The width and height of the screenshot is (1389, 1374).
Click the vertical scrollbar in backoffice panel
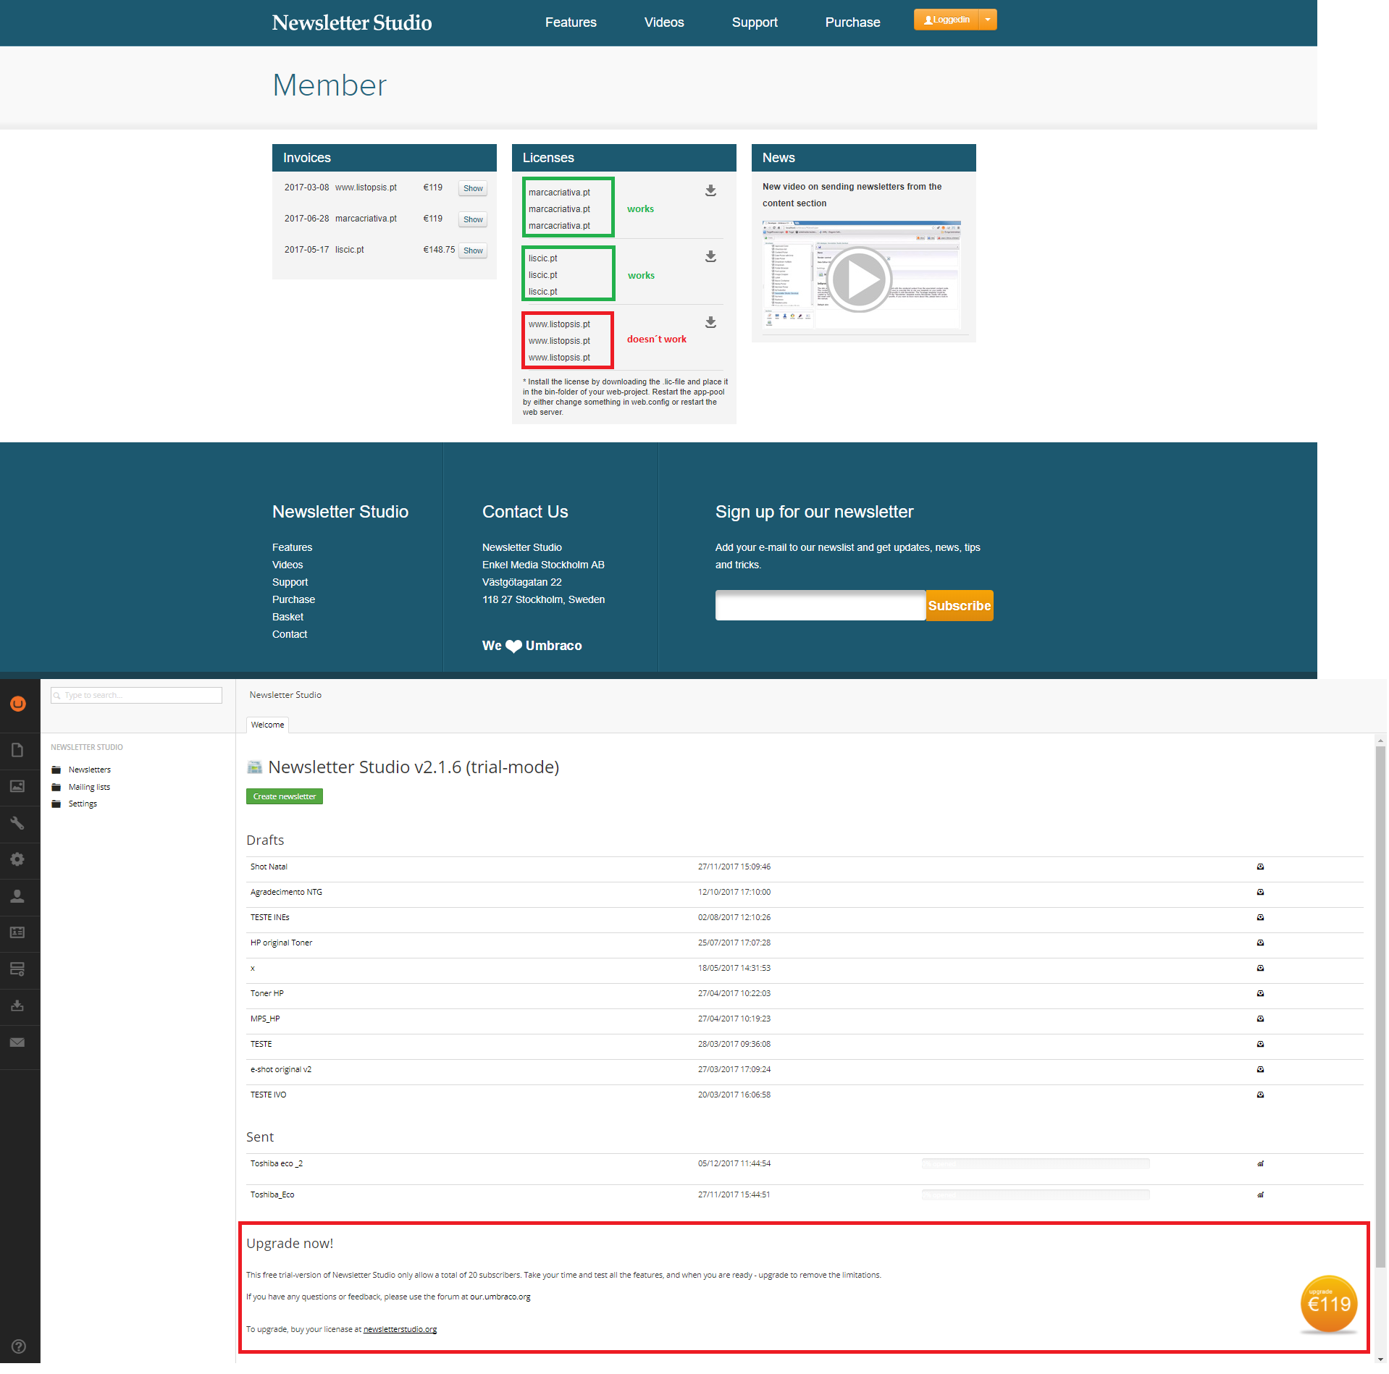pos(1380,1007)
